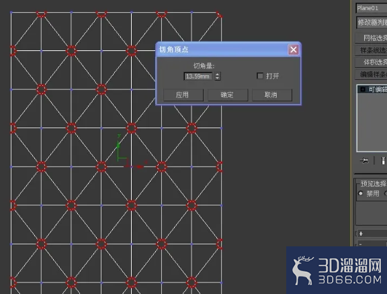The width and height of the screenshot is (387, 294).
Task: Click the 网格选择 modifier button
Action: (371, 38)
